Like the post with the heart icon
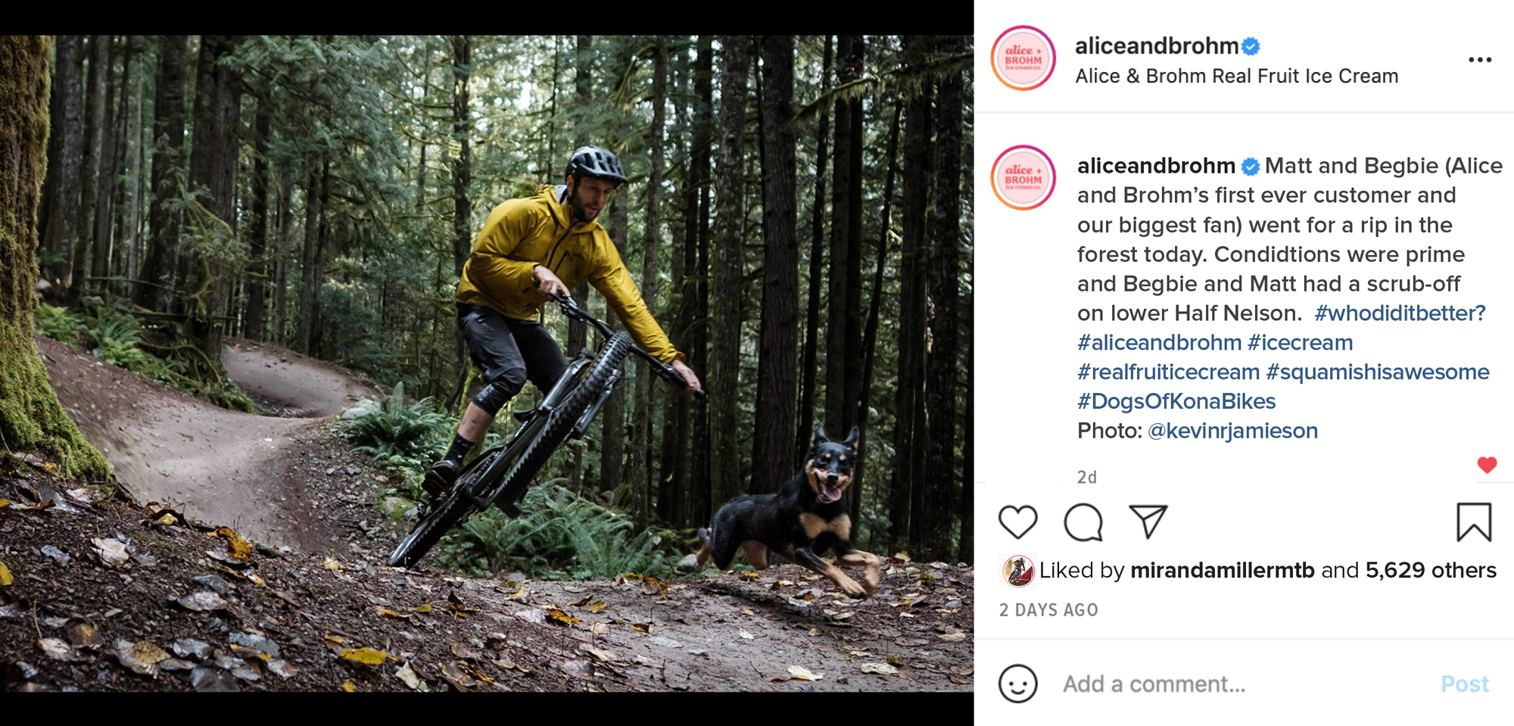This screenshot has height=726, width=1514. point(1017,522)
